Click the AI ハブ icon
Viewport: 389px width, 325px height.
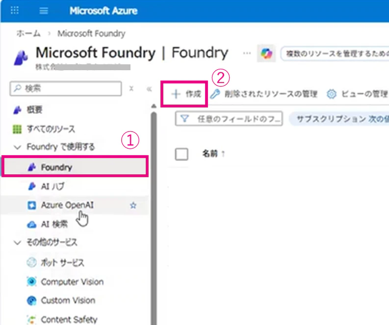pyautogui.click(x=32, y=186)
